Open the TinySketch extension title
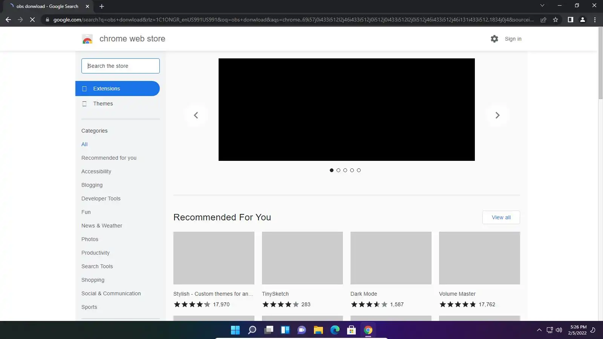603x339 pixels. click(x=275, y=294)
